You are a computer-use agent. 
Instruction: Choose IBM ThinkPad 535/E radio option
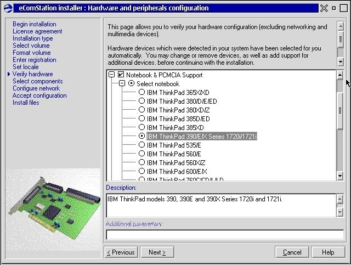tap(141, 145)
